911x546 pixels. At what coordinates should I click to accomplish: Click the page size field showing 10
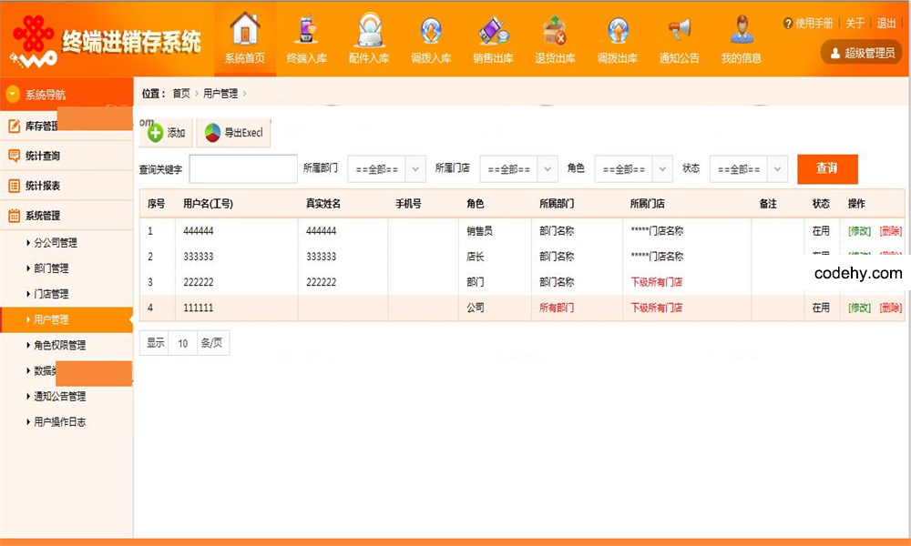[183, 343]
